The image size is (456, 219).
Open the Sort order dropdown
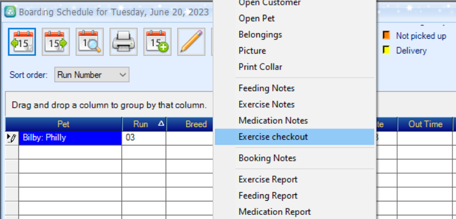click(92, 75)
